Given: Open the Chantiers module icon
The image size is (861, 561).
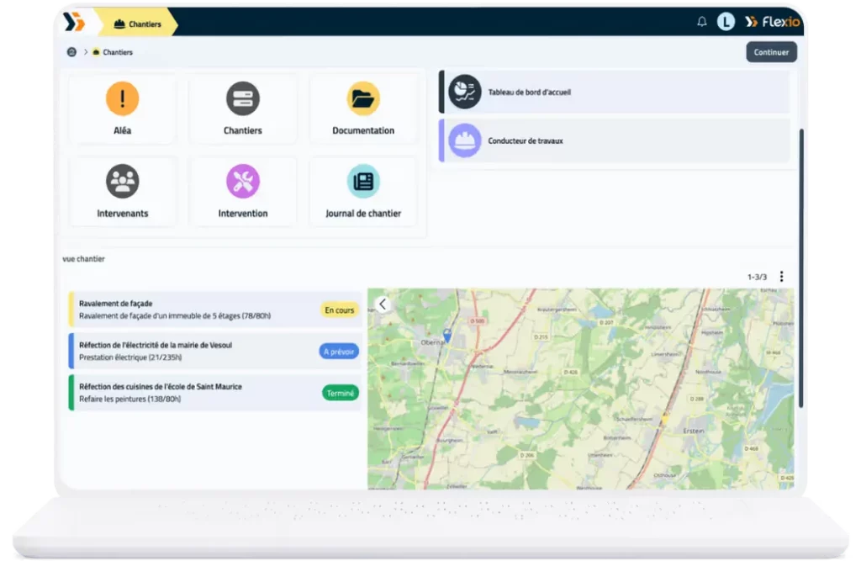Looking at the screenshot, I should coord(243,99).
